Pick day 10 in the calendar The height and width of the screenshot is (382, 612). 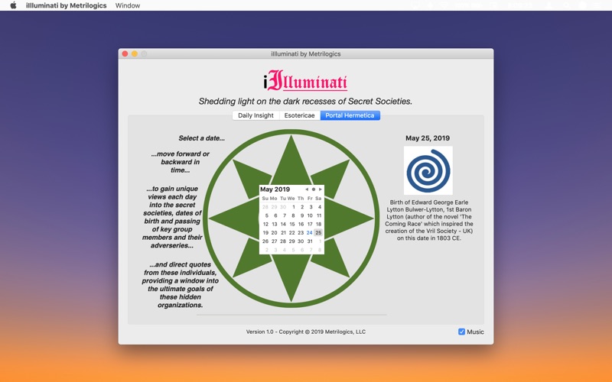click(310, 215)
